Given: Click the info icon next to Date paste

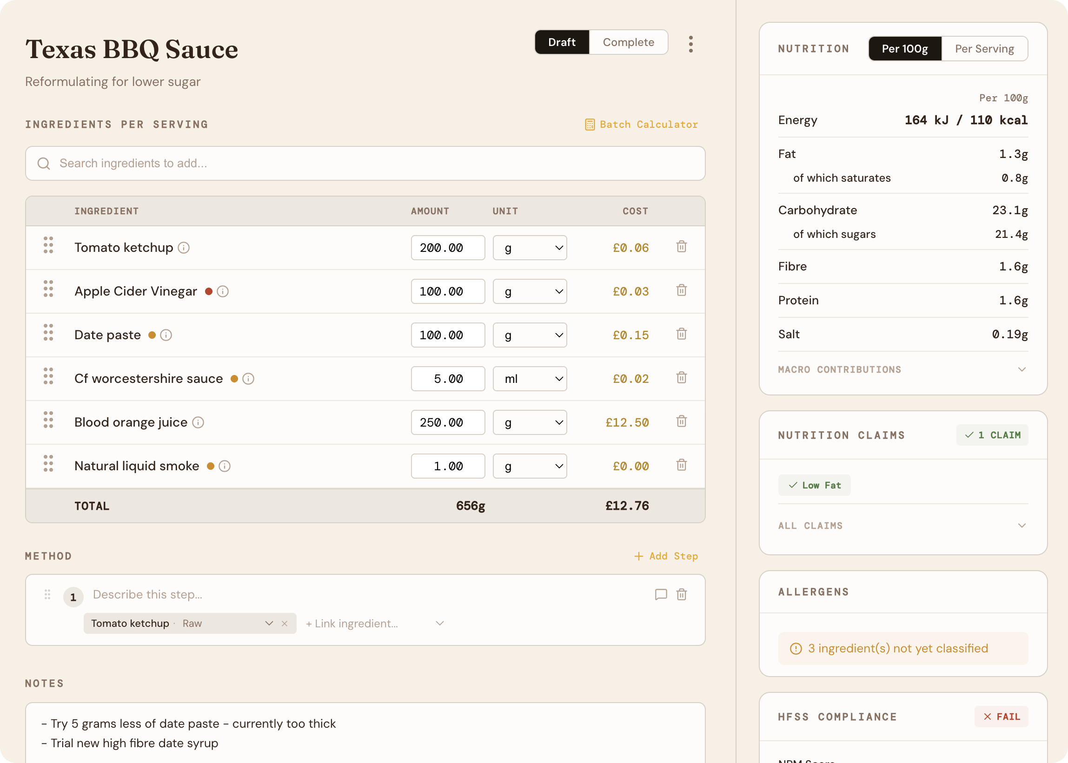Looking at the screenshot, I should coord(166,335).
